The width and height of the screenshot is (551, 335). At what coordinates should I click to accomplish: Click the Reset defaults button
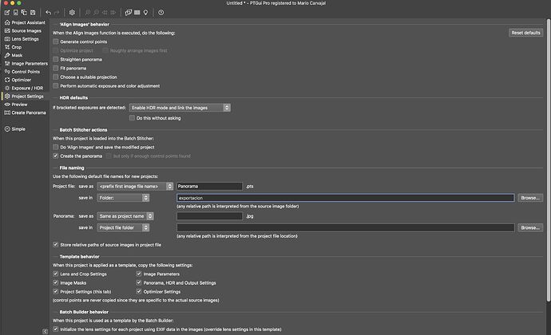(525, 33)
